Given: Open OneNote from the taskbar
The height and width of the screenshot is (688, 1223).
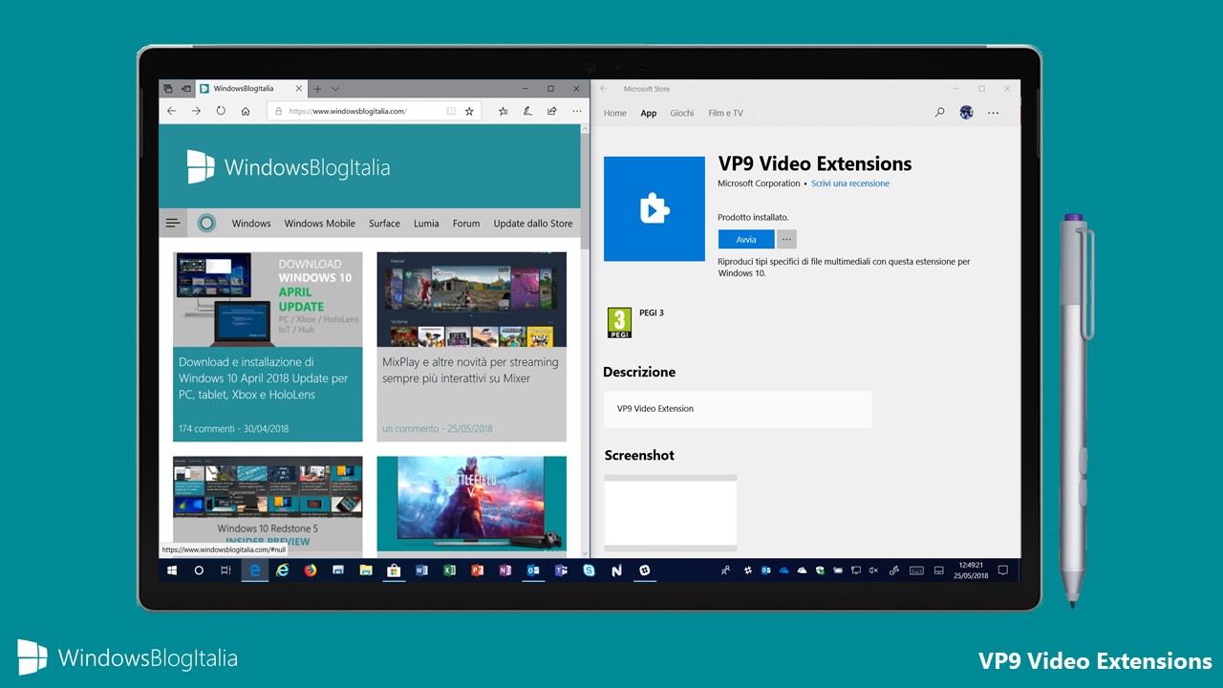Looking at the screenshot, I should (504, 570).
